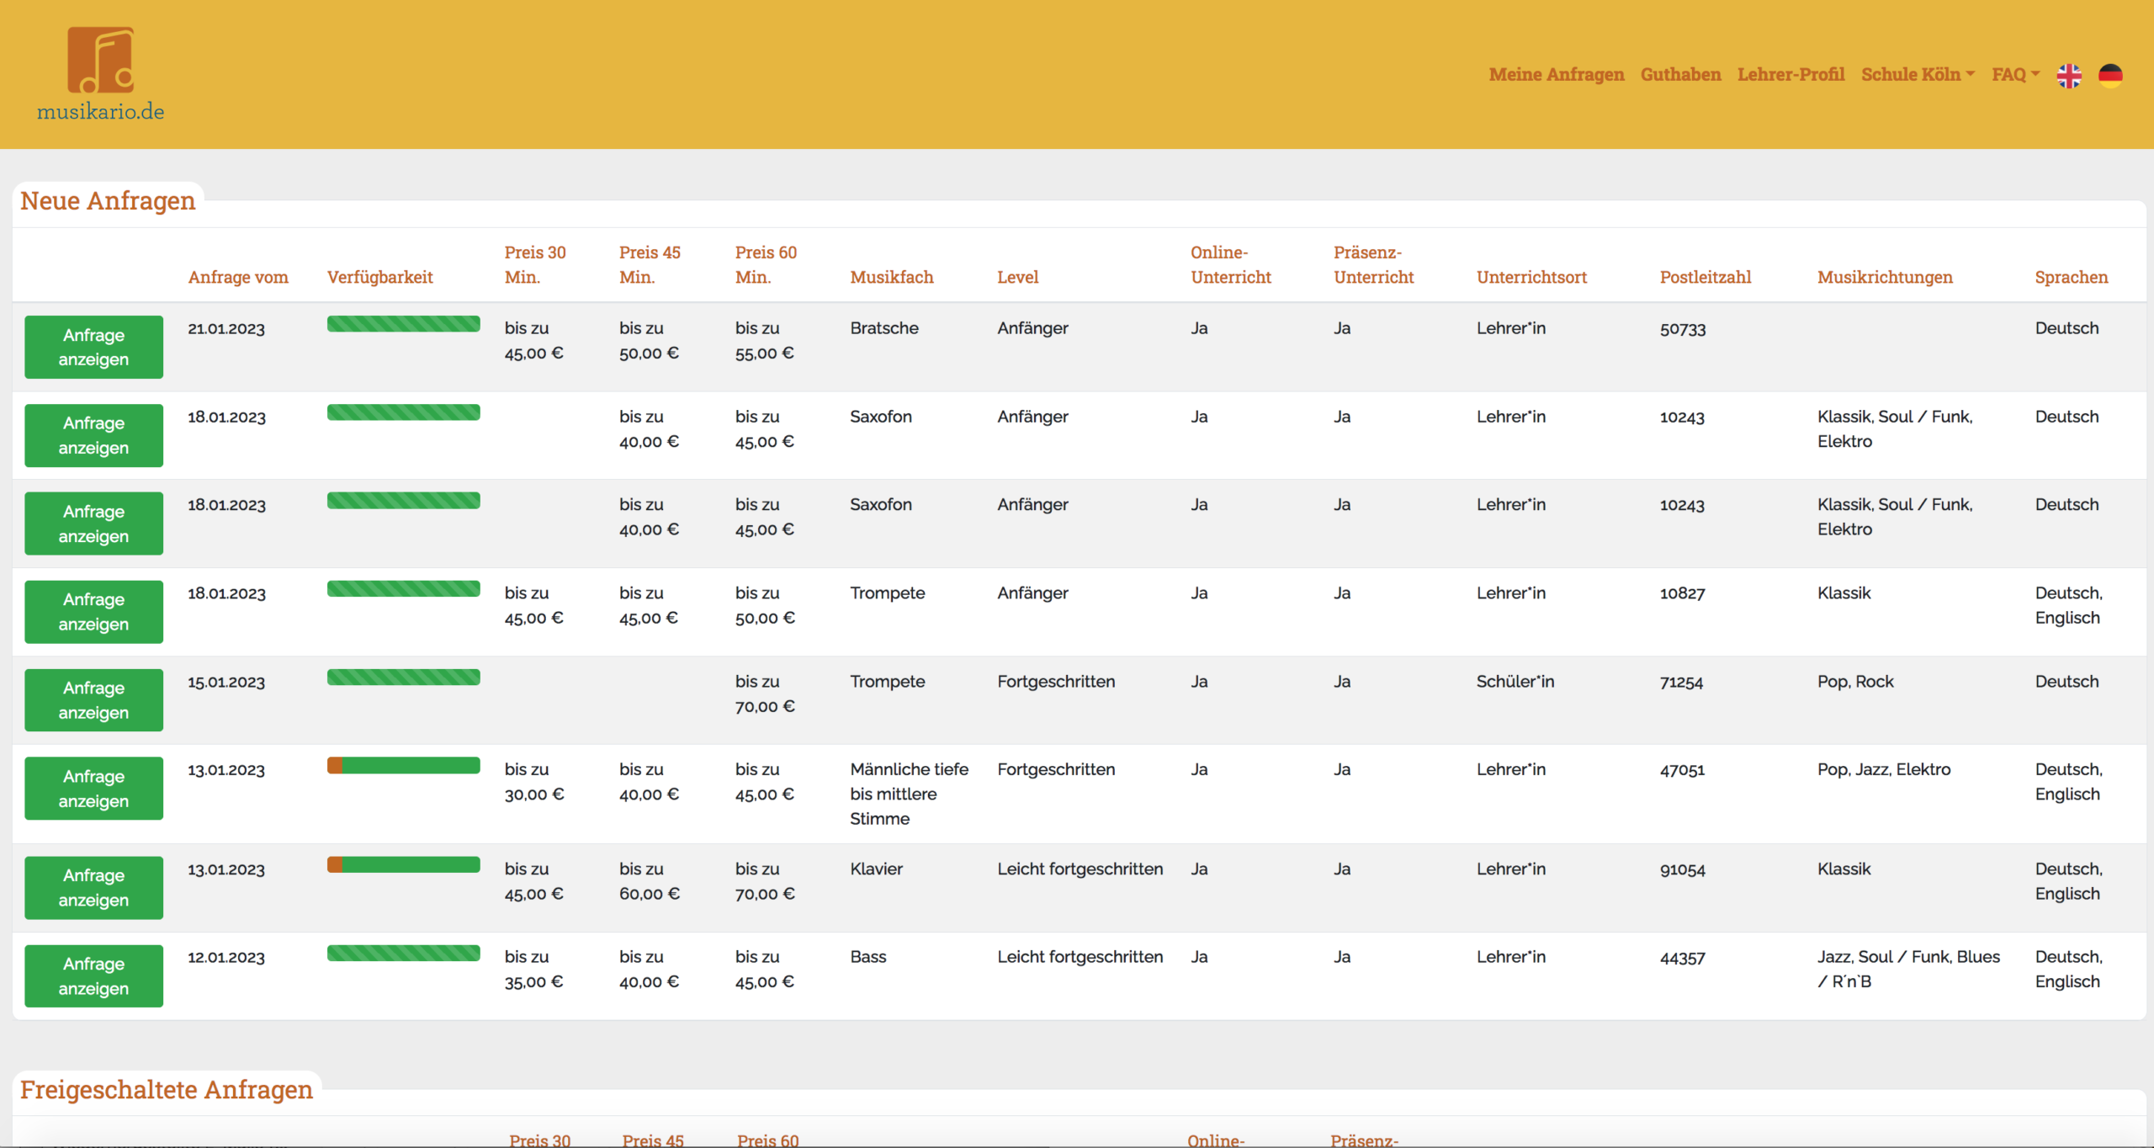Click Pop, Jazz, Elektro genre cell
The image size is (2154, 1148).
(x=1884, y=769)
